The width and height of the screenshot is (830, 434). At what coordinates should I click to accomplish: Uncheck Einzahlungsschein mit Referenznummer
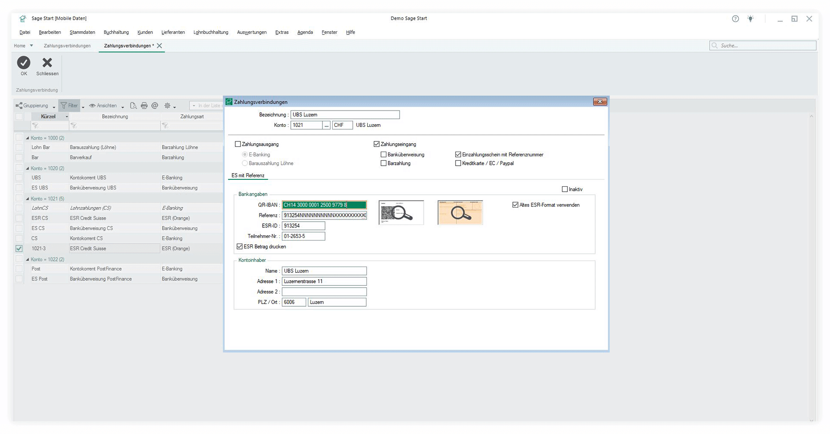[x=458, y=155]
